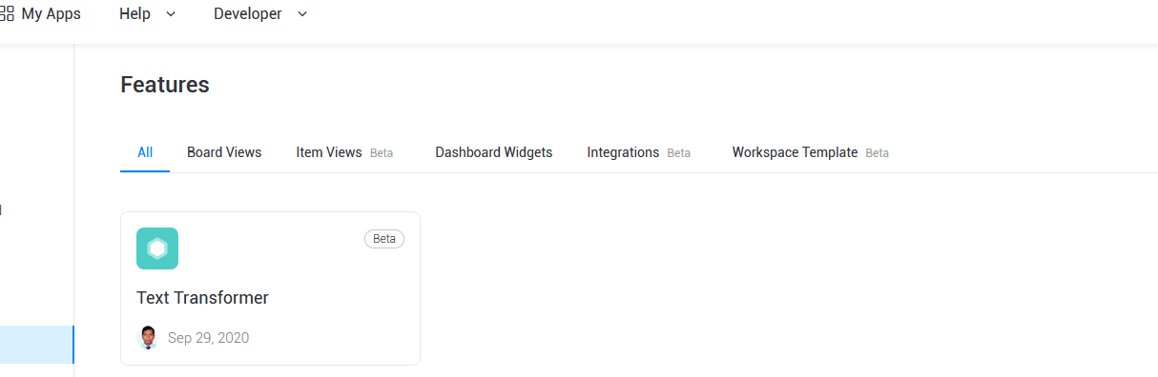Image resolution: width=1158 pixels, height=377 pixels.
Task: Click the teal hexagon Text Transformer icon
Action: 157,248
